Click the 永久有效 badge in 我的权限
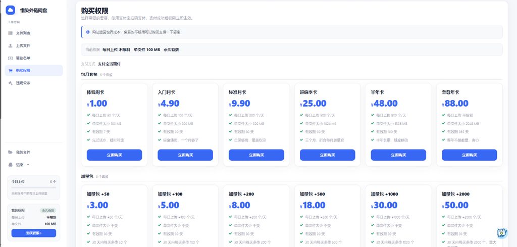This screenshot has width=517, height=247. [48, 211]
